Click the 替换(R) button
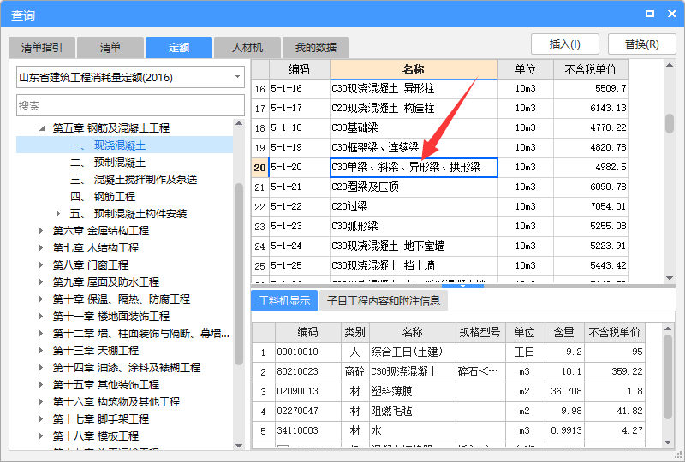The width and height of the screenshot is (685, 462). 641,44
